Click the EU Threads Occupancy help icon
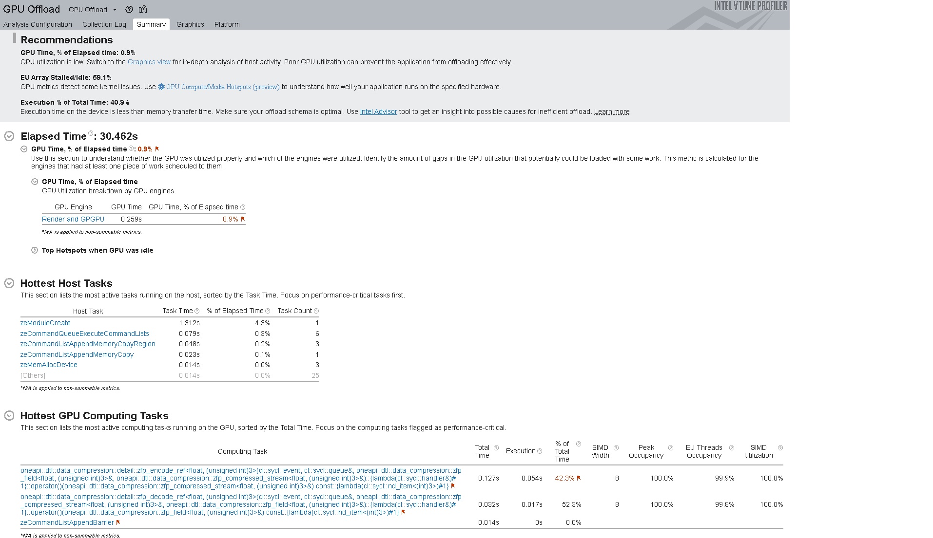The height and width of the screenshot is (538, 933). click(x=732, y=448)
